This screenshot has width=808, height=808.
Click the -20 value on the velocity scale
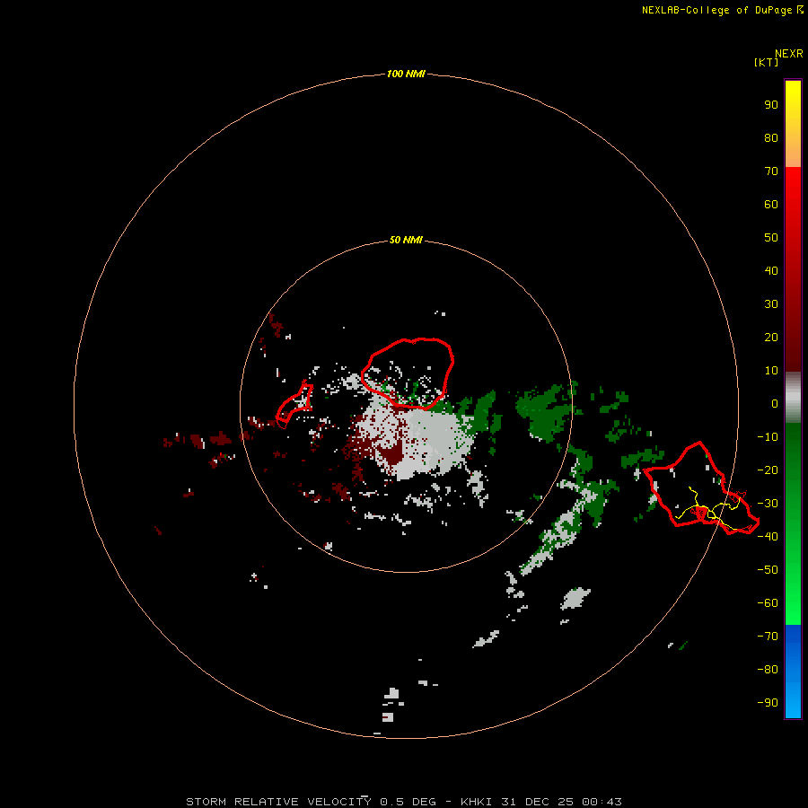(768, 470)
